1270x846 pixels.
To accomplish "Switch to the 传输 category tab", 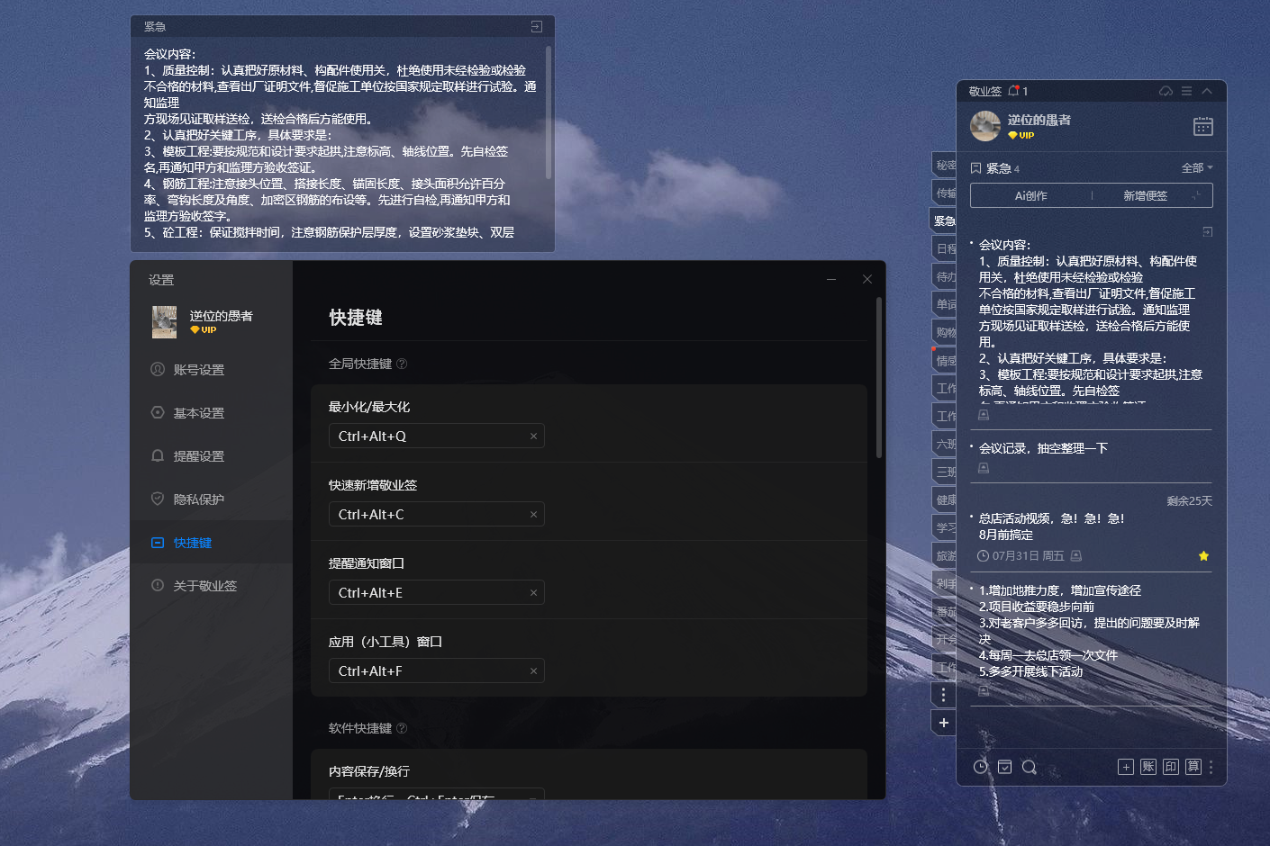I will [945, 193].
